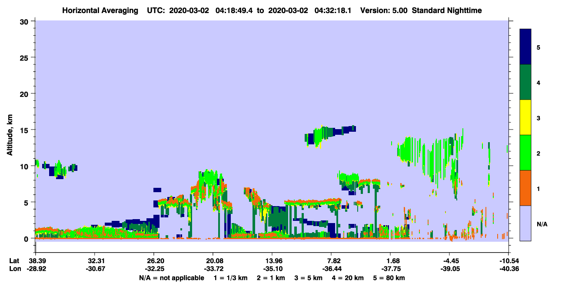
Task: Click the 30 tick label on altitude axis
Action: [26, 21]
